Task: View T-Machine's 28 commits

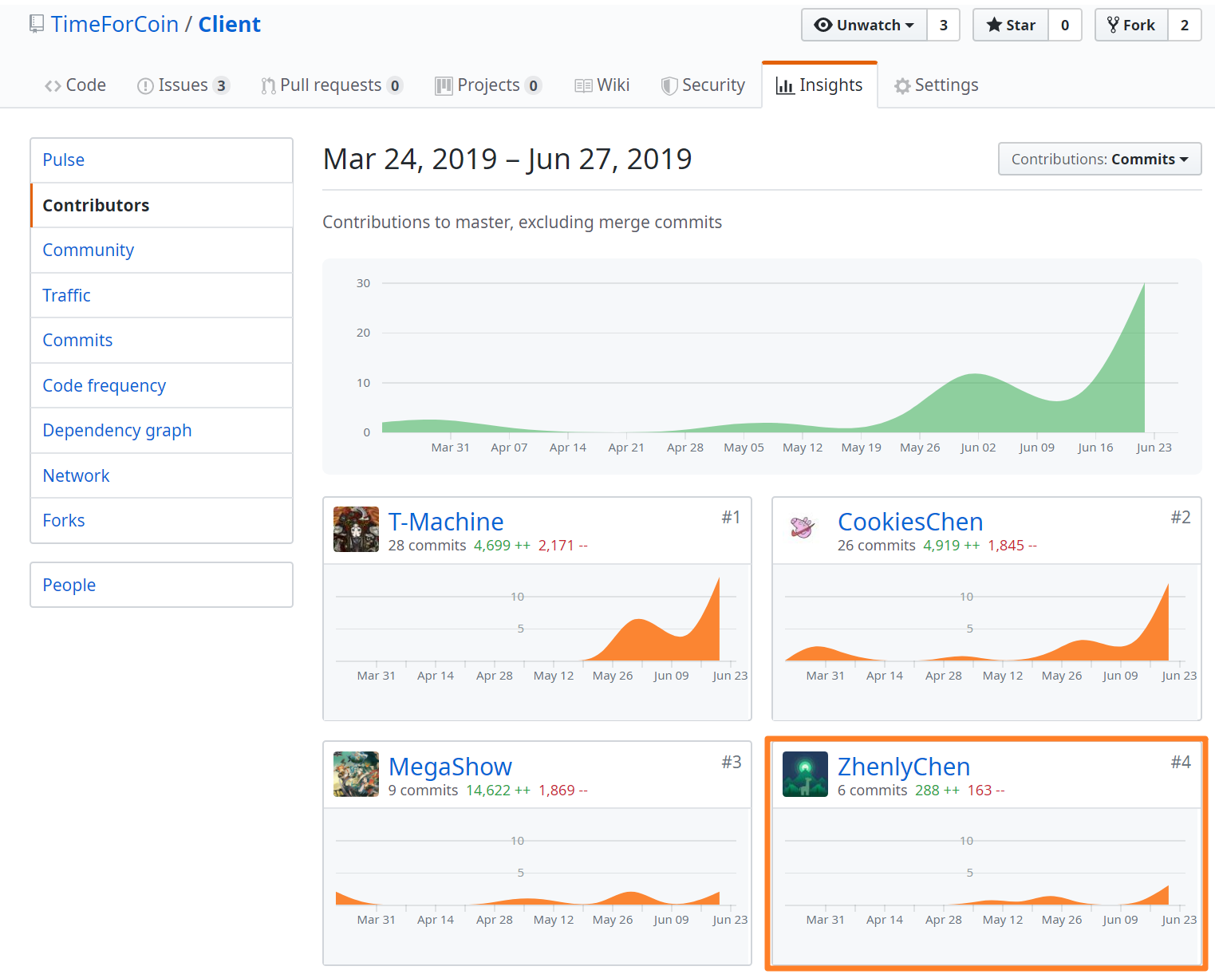Action: coord(427,546)
